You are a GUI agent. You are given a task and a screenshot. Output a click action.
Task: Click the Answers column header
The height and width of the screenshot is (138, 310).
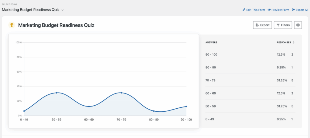(211, 42)
